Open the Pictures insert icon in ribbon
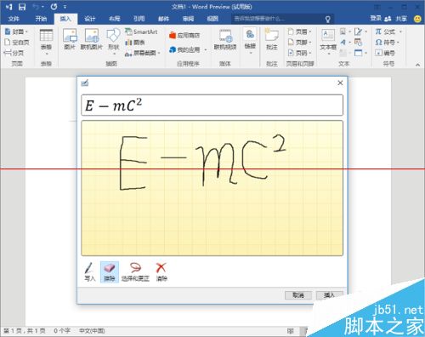The image size is (425, 337). pyautogui.click(x=70, y=39)
